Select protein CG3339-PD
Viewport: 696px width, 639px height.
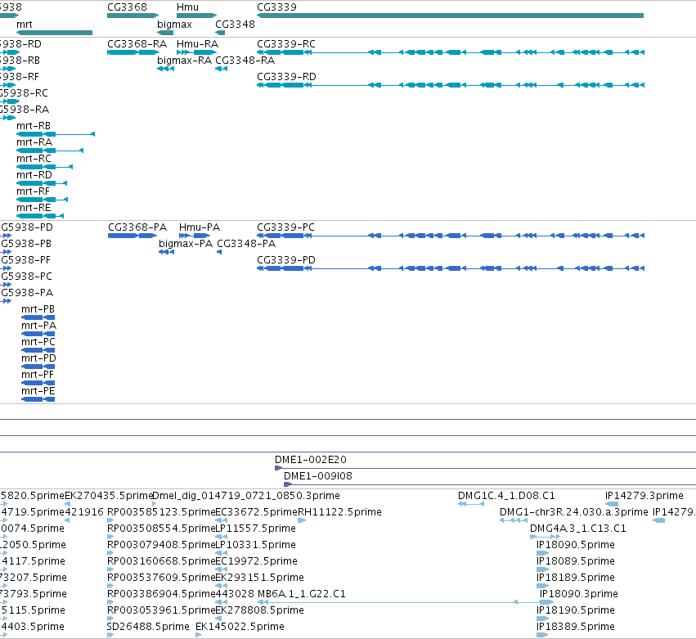click(451, 268)
